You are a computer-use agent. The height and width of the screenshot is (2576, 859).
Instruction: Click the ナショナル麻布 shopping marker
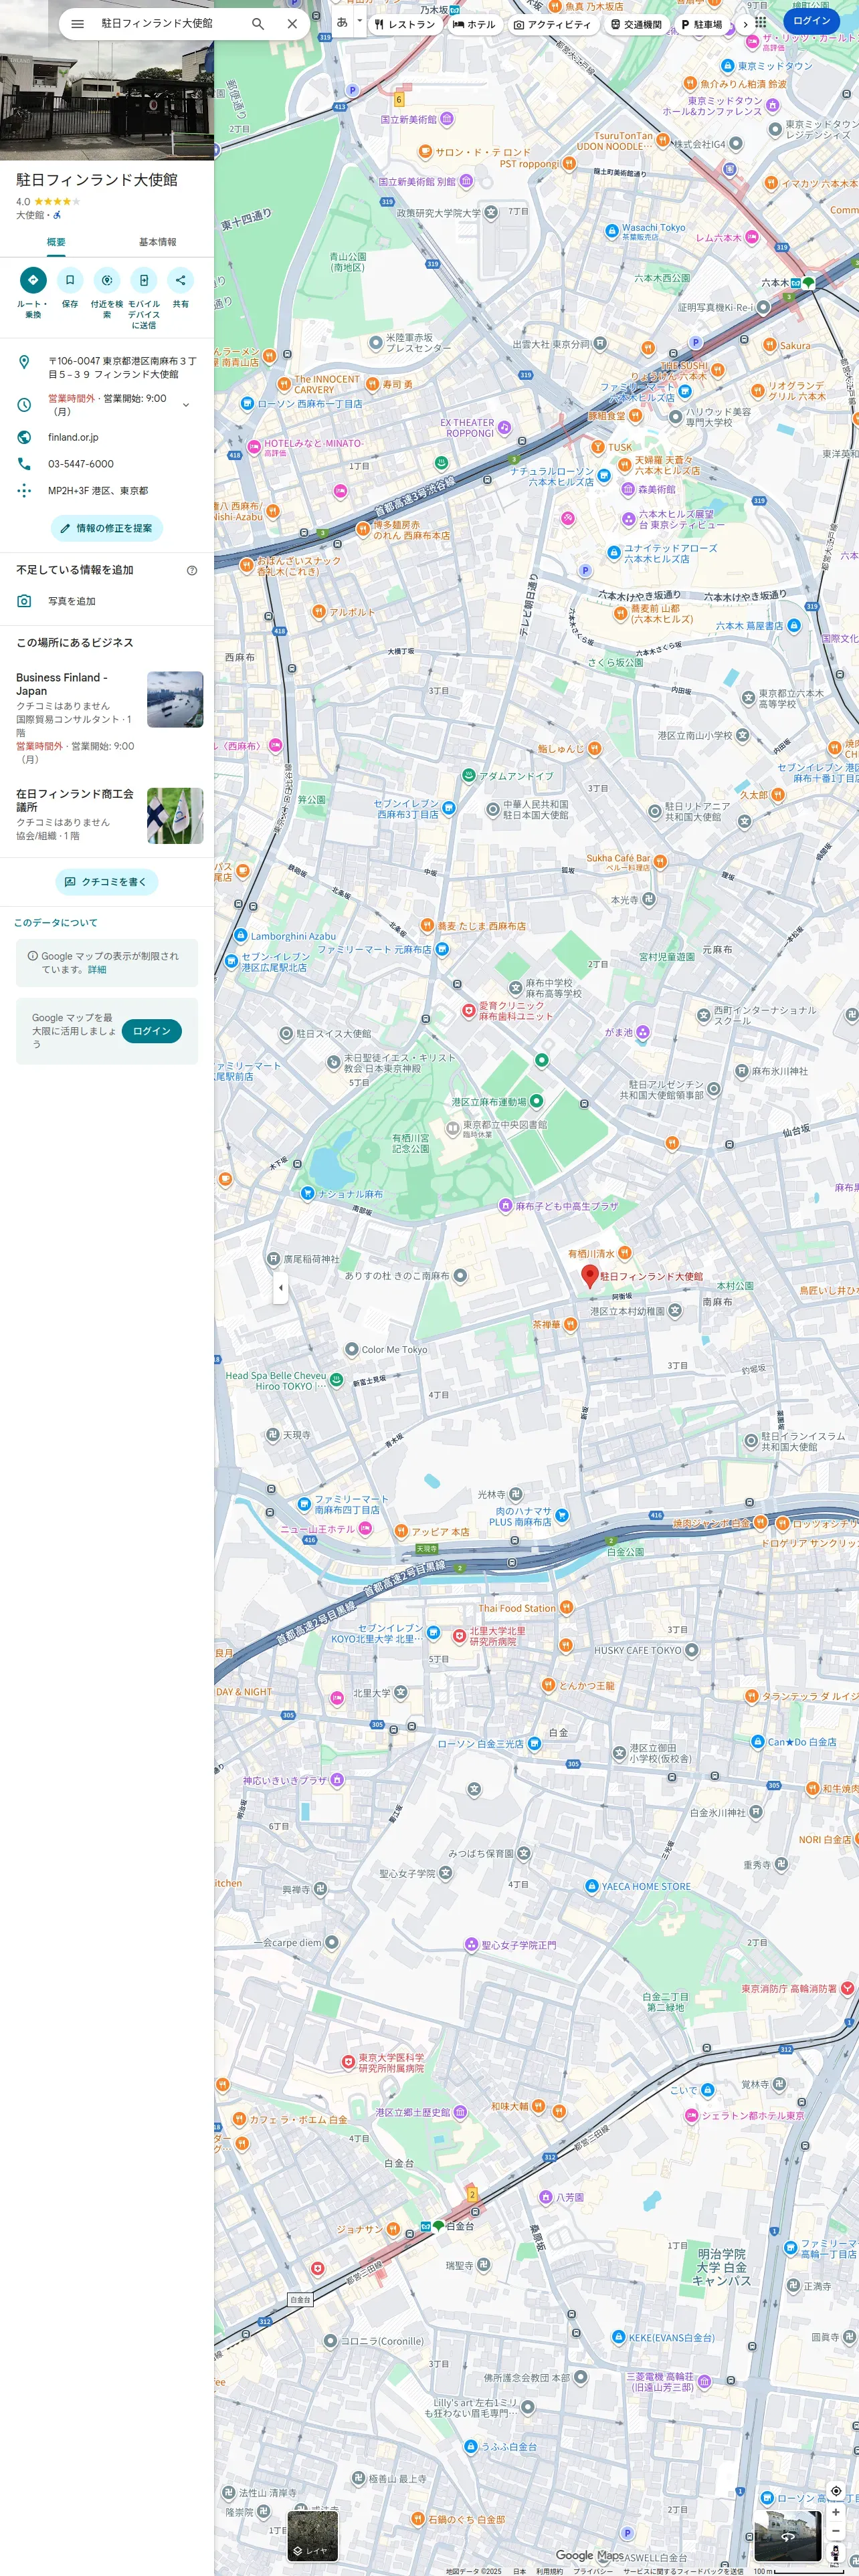click(x=308, y=1193)
